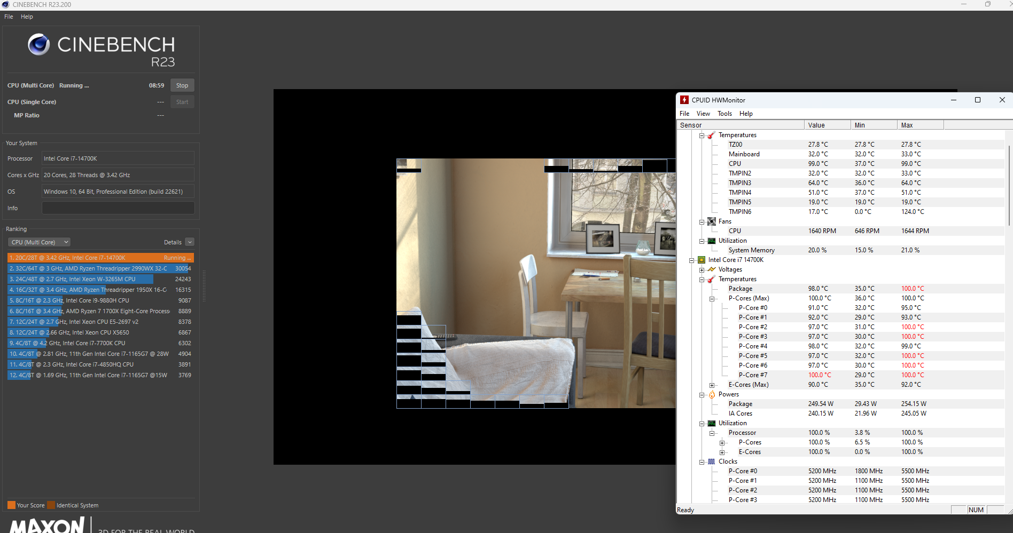The image size is (1013, 533).
Task: Click the Info input field
Action: (118, 208)
